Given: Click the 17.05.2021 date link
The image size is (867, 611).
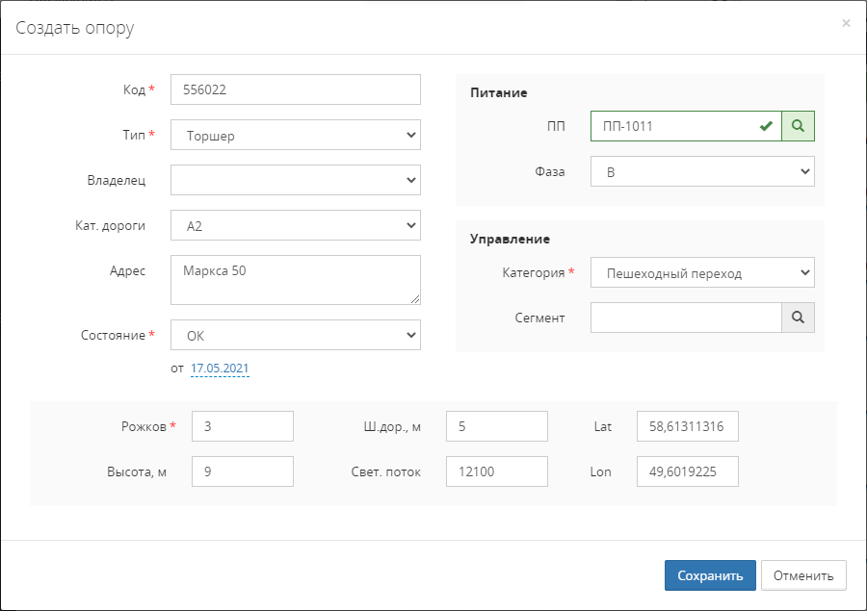Looking at the screenshot, I should tap(220, 369).
